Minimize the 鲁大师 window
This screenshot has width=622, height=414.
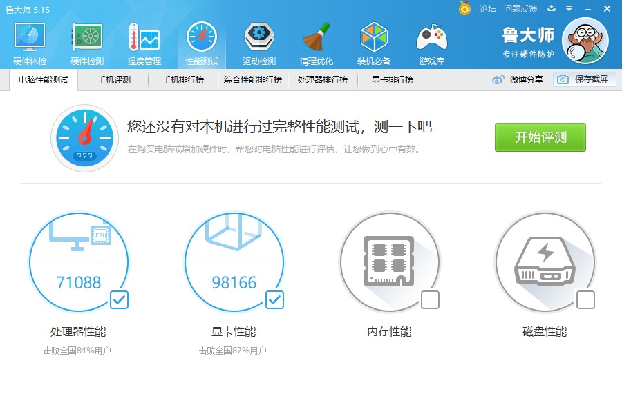588,9
